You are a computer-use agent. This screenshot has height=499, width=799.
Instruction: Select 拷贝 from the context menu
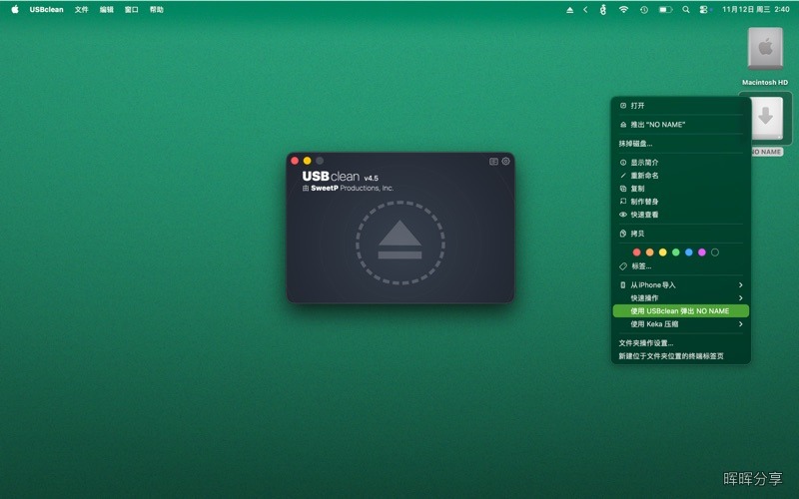tap(681, 234)
